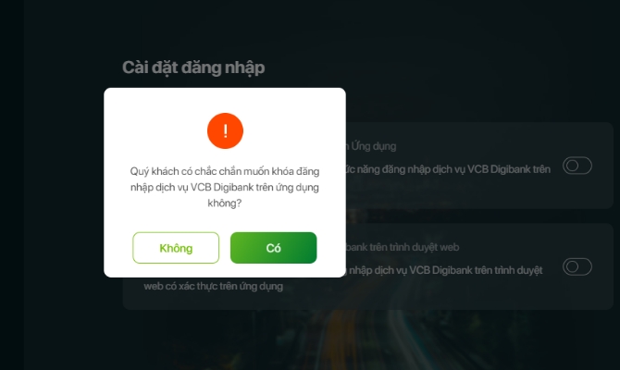
Task: Click the text web có xác thực trên ứng dụng
Action: [x=214, y=286]
